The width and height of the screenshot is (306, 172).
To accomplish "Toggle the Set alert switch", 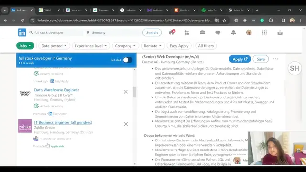I will 128,60.
